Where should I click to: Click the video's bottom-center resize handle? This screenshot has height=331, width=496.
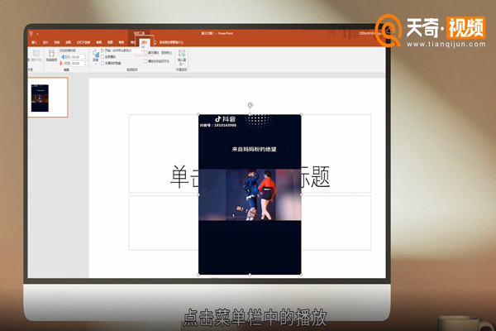point(250,275)
